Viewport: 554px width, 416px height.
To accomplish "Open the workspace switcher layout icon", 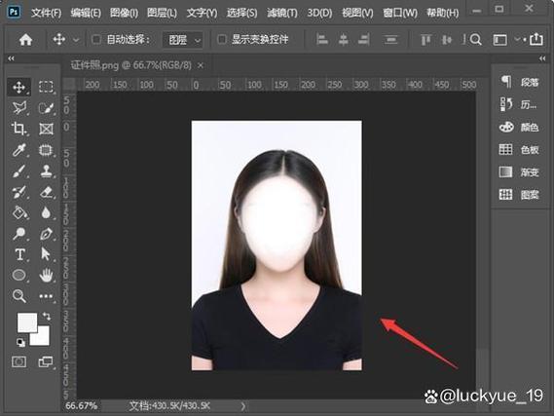I will [x=499, y=40].
